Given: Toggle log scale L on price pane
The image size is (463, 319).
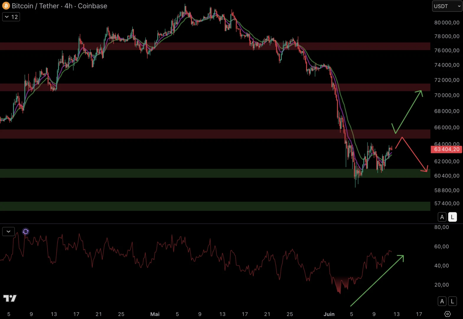Looking at the screenshot, I should (x=452, y=217).
